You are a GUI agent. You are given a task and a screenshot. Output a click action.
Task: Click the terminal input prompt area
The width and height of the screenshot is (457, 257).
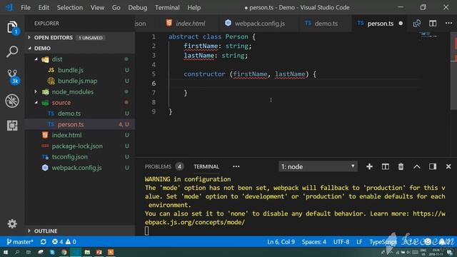tap(146, 231)
